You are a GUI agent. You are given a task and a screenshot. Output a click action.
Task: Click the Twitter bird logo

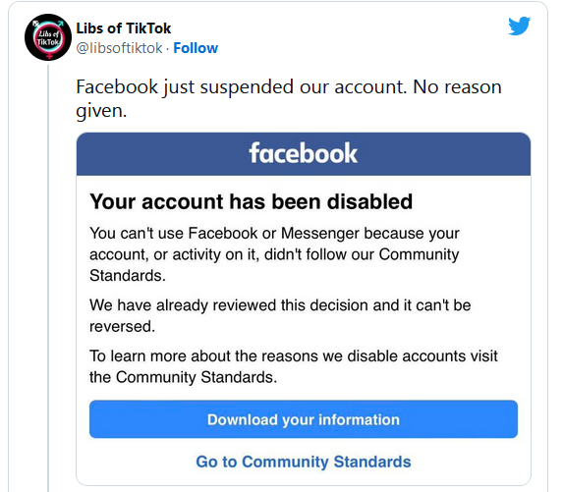519,26
